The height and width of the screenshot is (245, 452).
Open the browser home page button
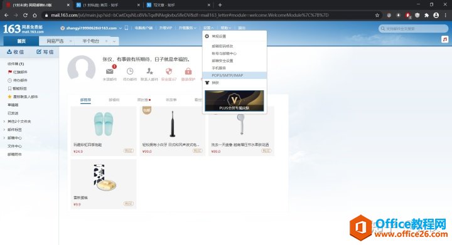(x=35, y=15)
